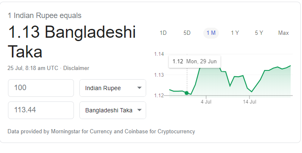Click the 4 Jul axis label
The width and height of the screenshot is (302, 153).
click(x=206, y=102)
